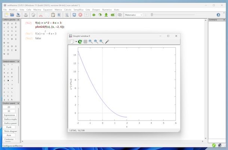
Task: Close the Lettere greche panel
Action: (19, 19)
